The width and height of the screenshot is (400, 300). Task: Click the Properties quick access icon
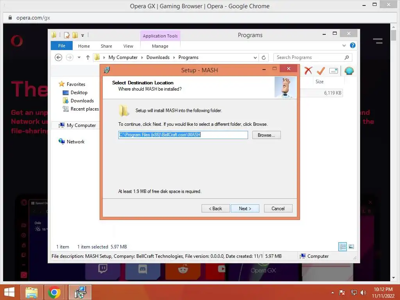[x=67, y=35]
